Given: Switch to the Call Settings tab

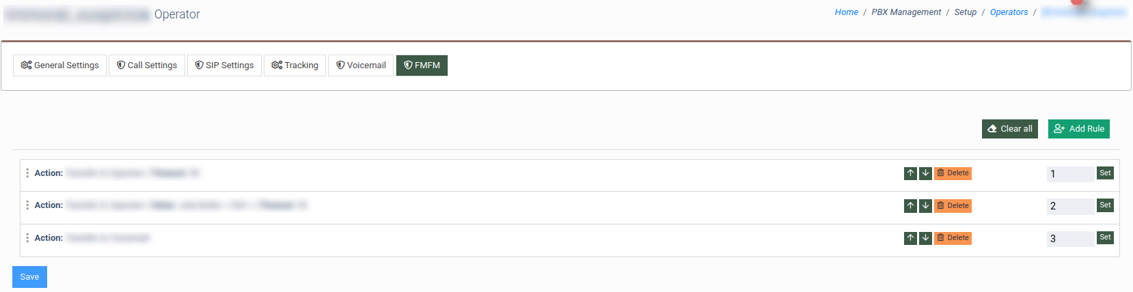Looking at the screenshot, I should (147, 65).
